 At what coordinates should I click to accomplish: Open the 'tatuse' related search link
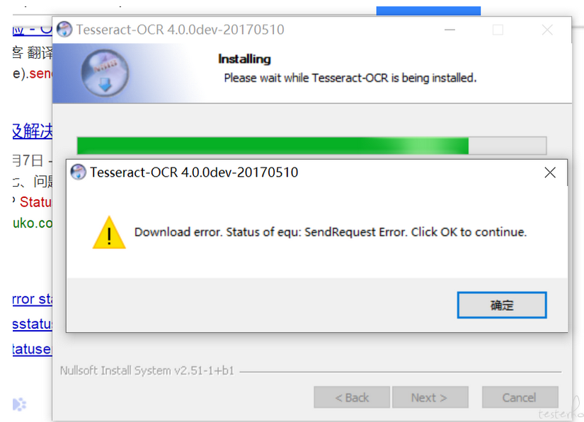coord(32,348)
